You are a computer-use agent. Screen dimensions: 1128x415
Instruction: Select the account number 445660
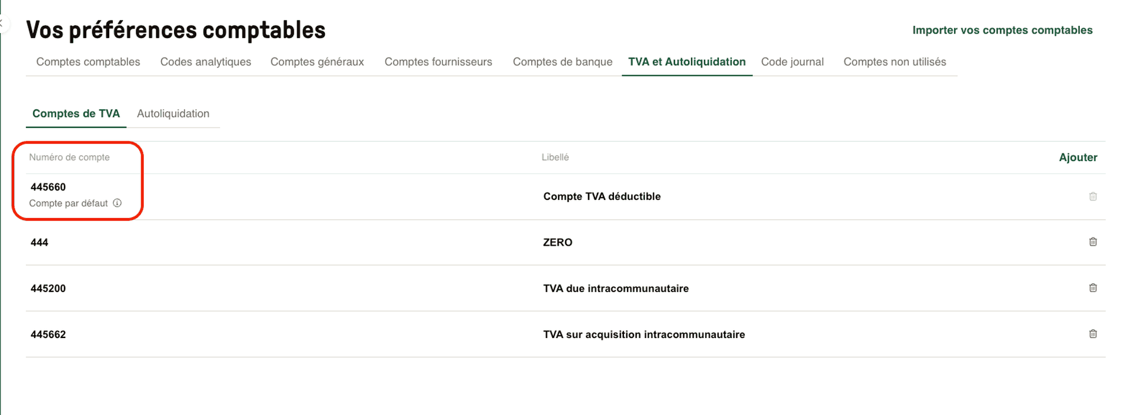click(47, 186)
